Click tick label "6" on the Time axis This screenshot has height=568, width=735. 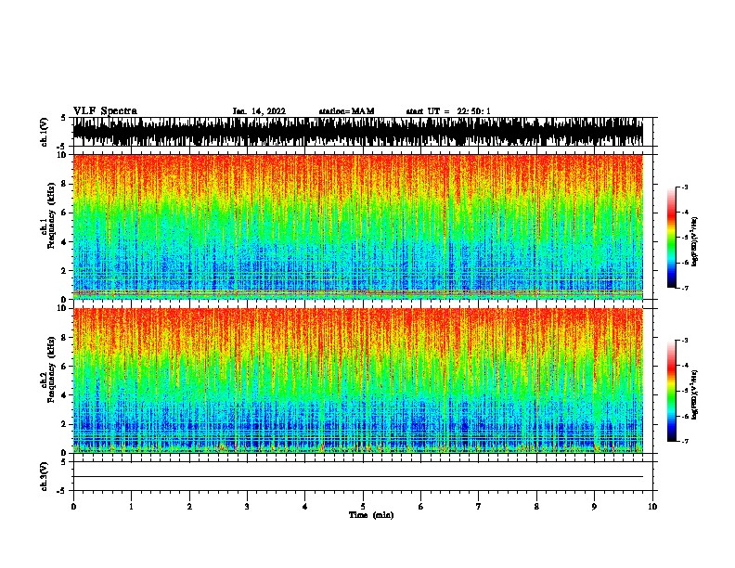click(421, 507)
